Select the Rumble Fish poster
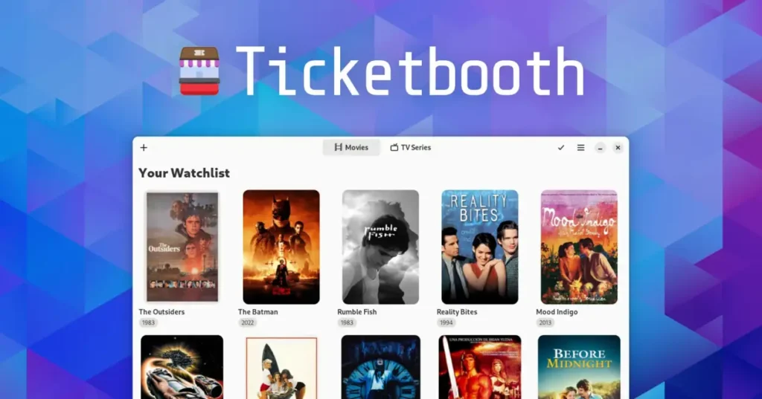Image resolution: width=762 pixels, height=399 pixels. tap(380, 247)
